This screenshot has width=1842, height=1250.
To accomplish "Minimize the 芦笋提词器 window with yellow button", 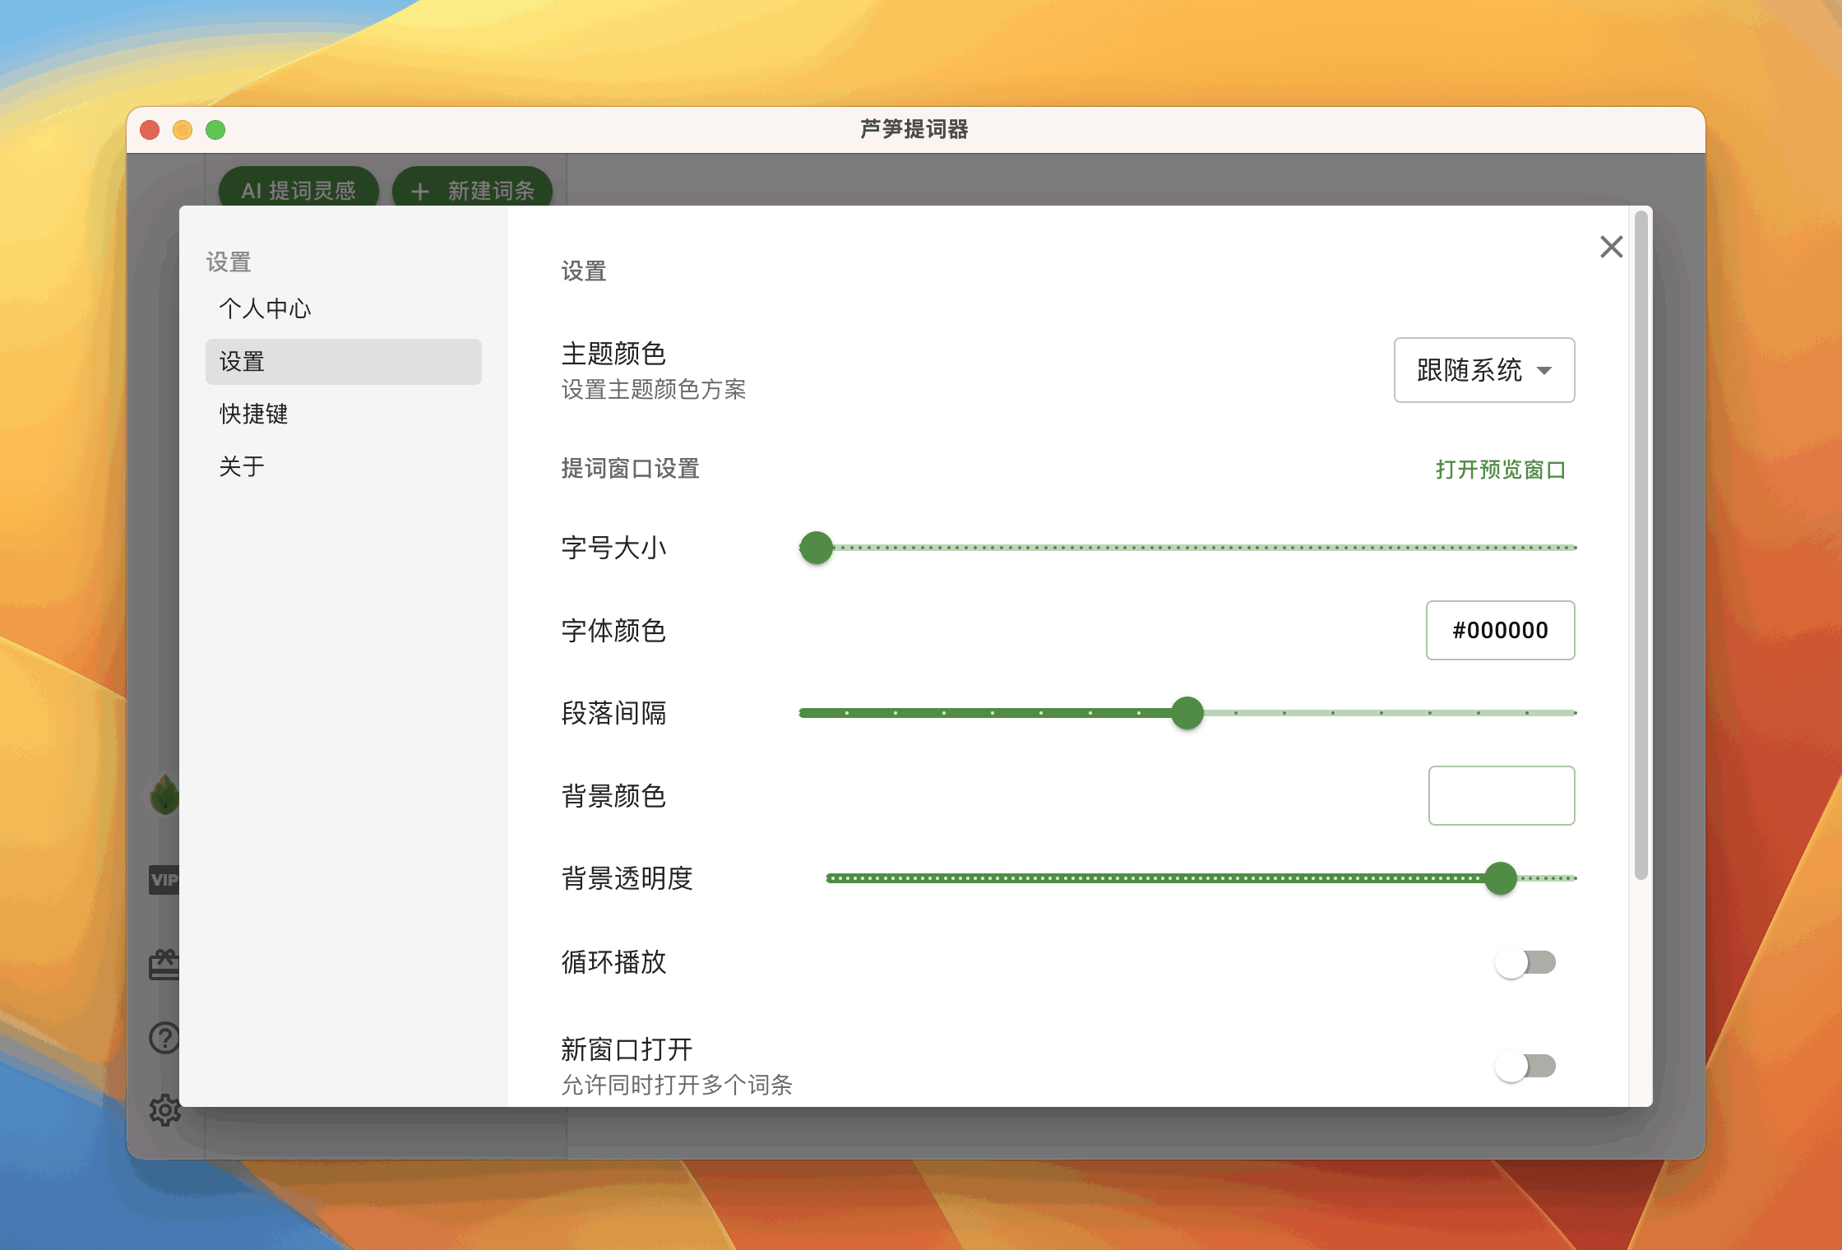I will coord(183,130).
